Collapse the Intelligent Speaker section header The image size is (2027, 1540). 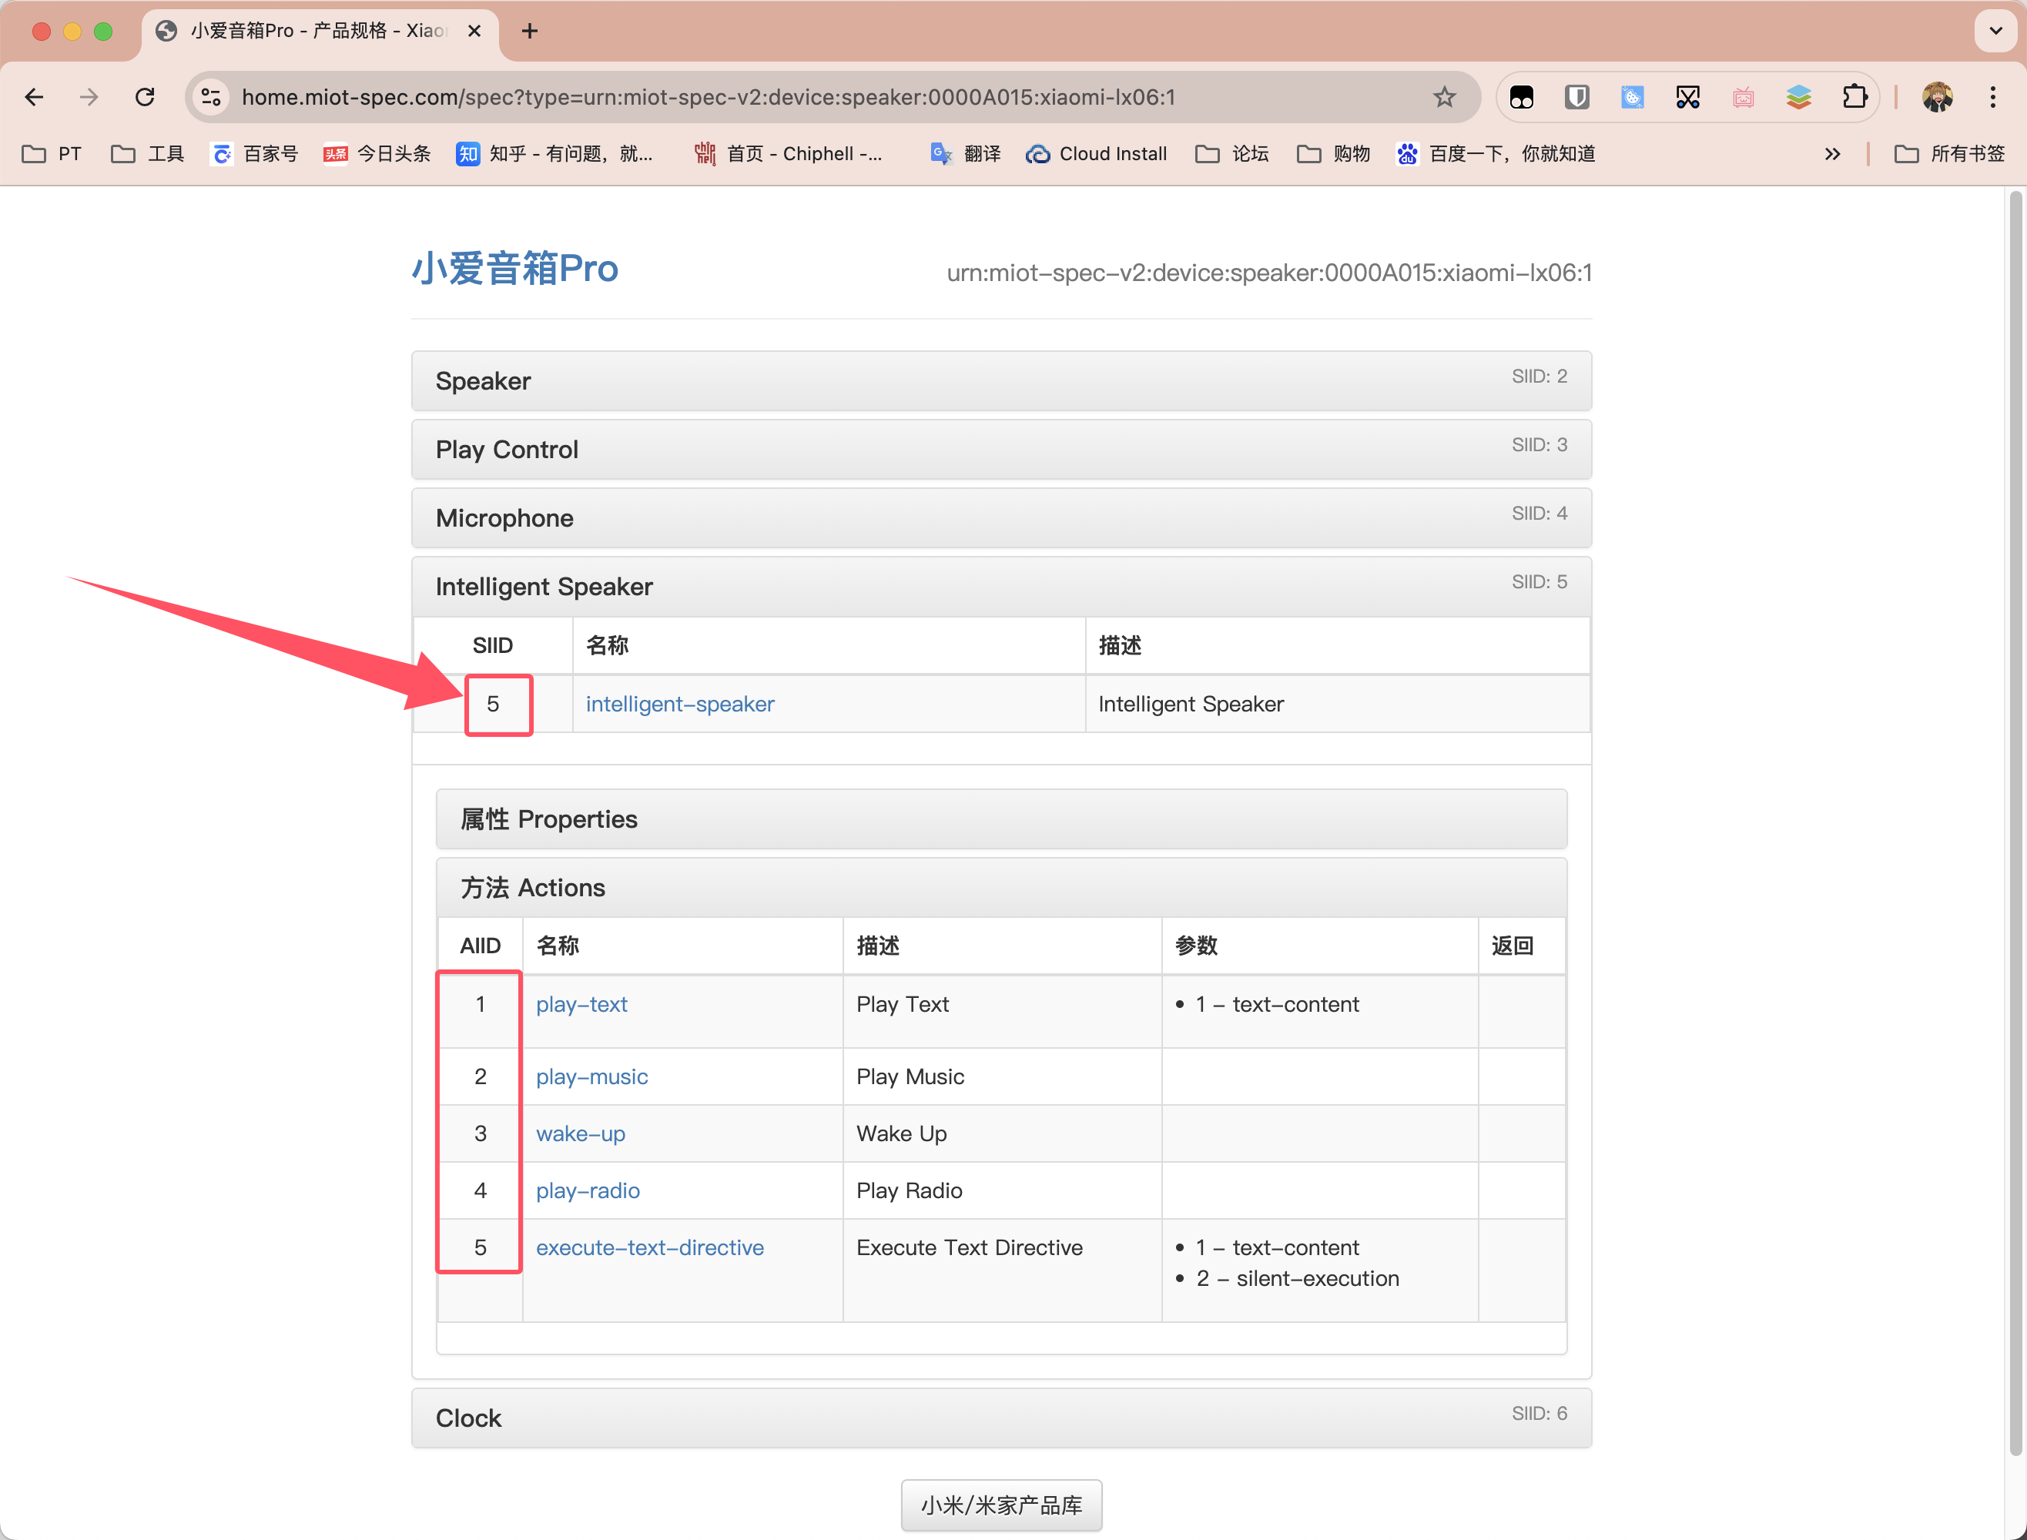[1001, 587]
